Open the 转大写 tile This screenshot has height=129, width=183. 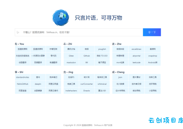click(x=86, y=77)
